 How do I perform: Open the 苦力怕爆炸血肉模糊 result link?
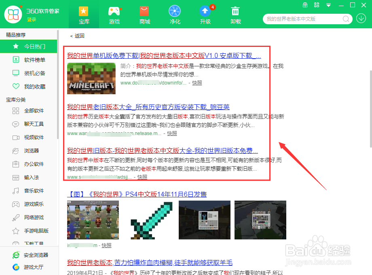click(x=150, y=262)
